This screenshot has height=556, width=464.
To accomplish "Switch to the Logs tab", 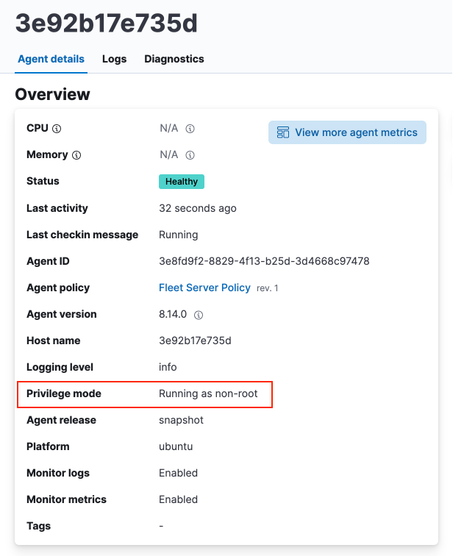I will (x=114, y=59).
